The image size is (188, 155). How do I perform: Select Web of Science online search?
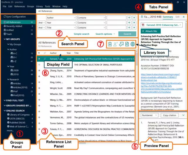tap(18, 126)
